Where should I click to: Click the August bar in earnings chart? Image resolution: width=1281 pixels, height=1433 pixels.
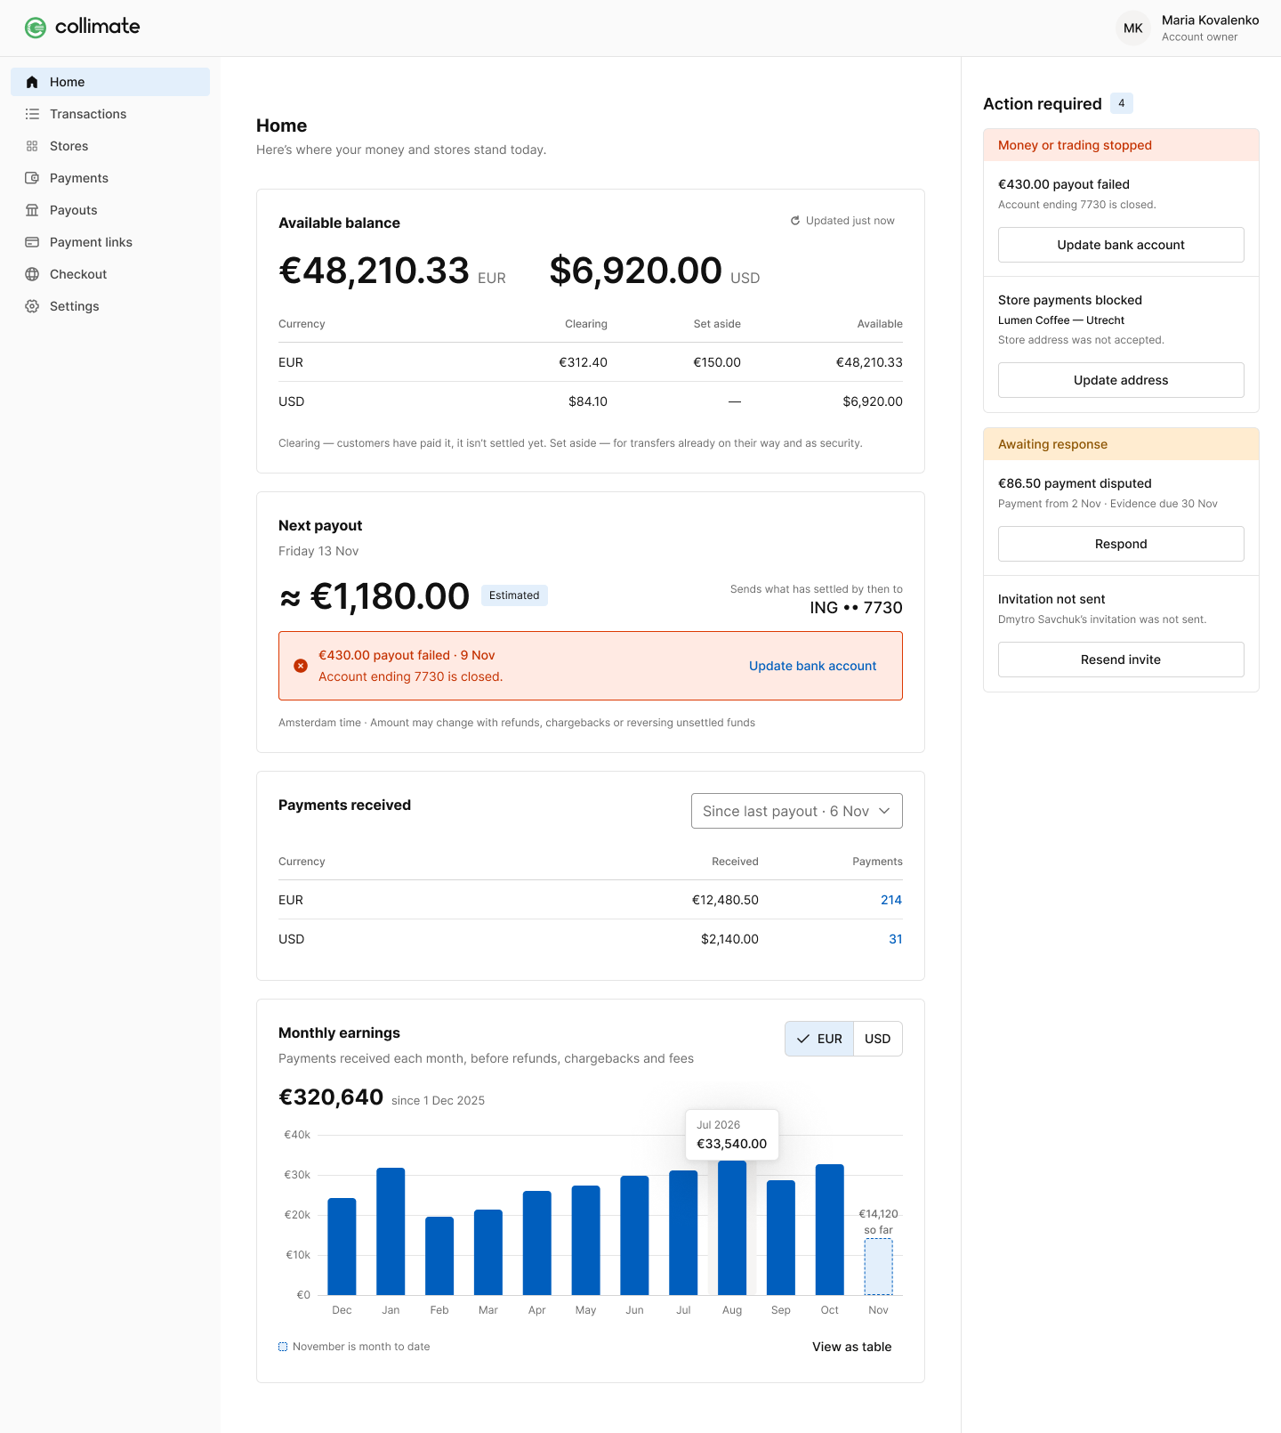[x=732, y=1227]
